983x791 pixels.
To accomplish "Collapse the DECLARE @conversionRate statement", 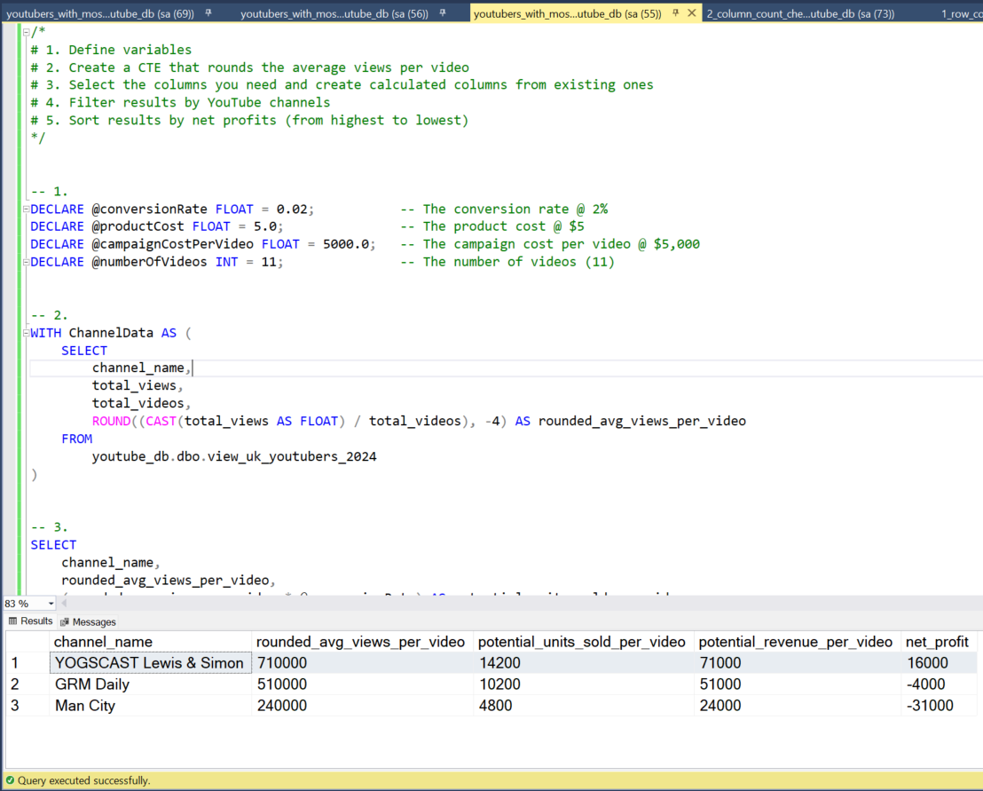I will pos(25,210).
